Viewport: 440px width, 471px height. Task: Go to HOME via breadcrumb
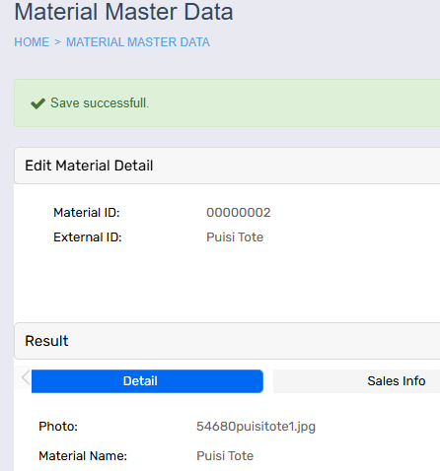click(x=32, y=42)
